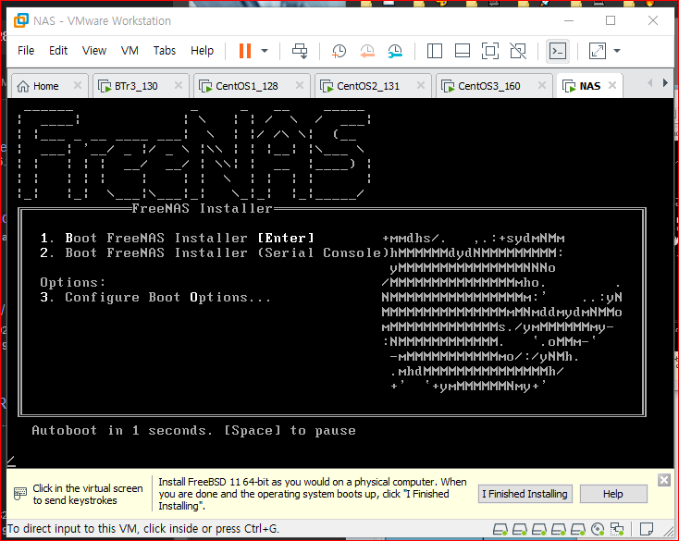
Task: Click the CD/DVD drive status icon
Action: click(x=598, y=529)
